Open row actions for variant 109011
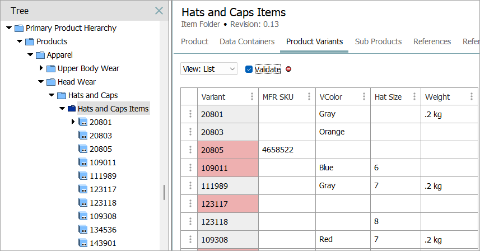 [190, 168]
